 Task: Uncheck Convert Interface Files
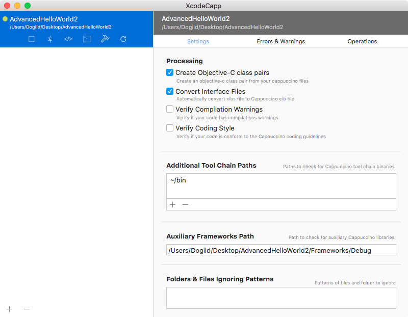(170, 91)
